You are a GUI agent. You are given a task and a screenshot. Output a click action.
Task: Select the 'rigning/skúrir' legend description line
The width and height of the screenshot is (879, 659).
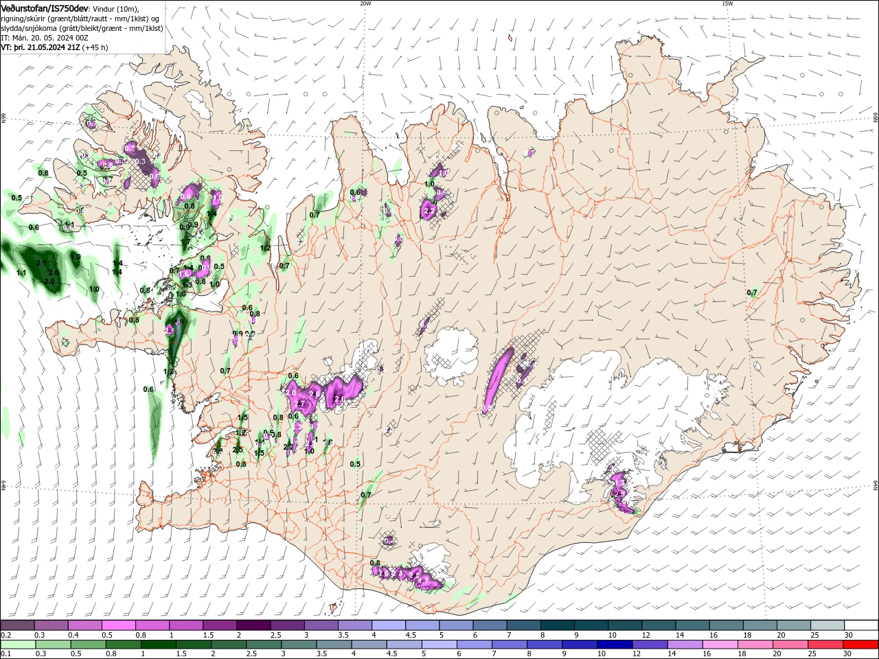coord(80,19)
